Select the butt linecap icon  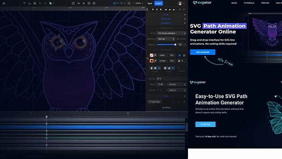151,68
